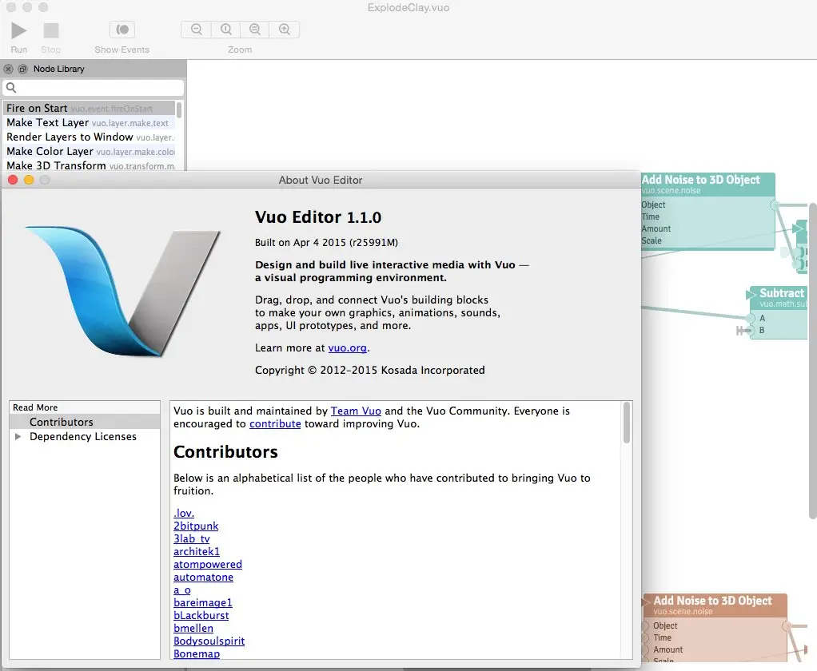Select Make Color Layer node in library
This screenshot has height=671, width=817.
point(89,152)
